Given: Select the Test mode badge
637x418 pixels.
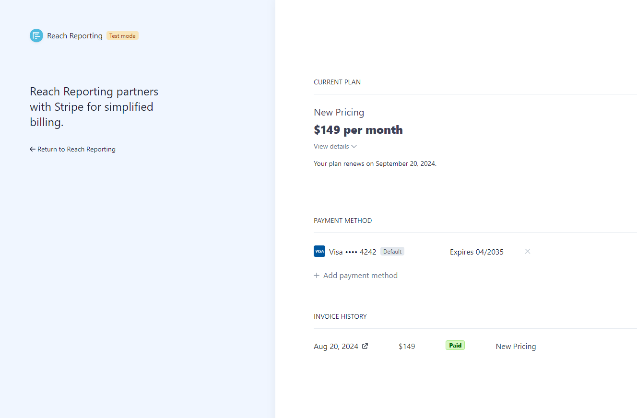Looking at the screenshot, I should pos(122,35).
